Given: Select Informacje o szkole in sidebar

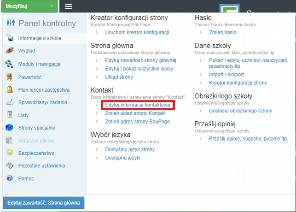Looking at the screenshot, I should (x=40, y=38).
